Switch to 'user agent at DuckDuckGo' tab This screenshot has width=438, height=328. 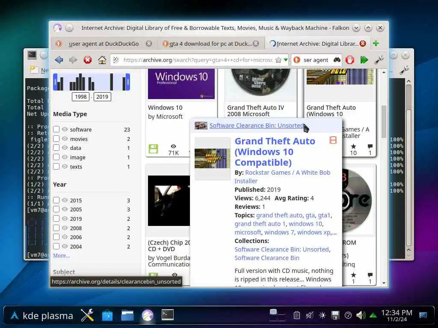tap(104, 44)
